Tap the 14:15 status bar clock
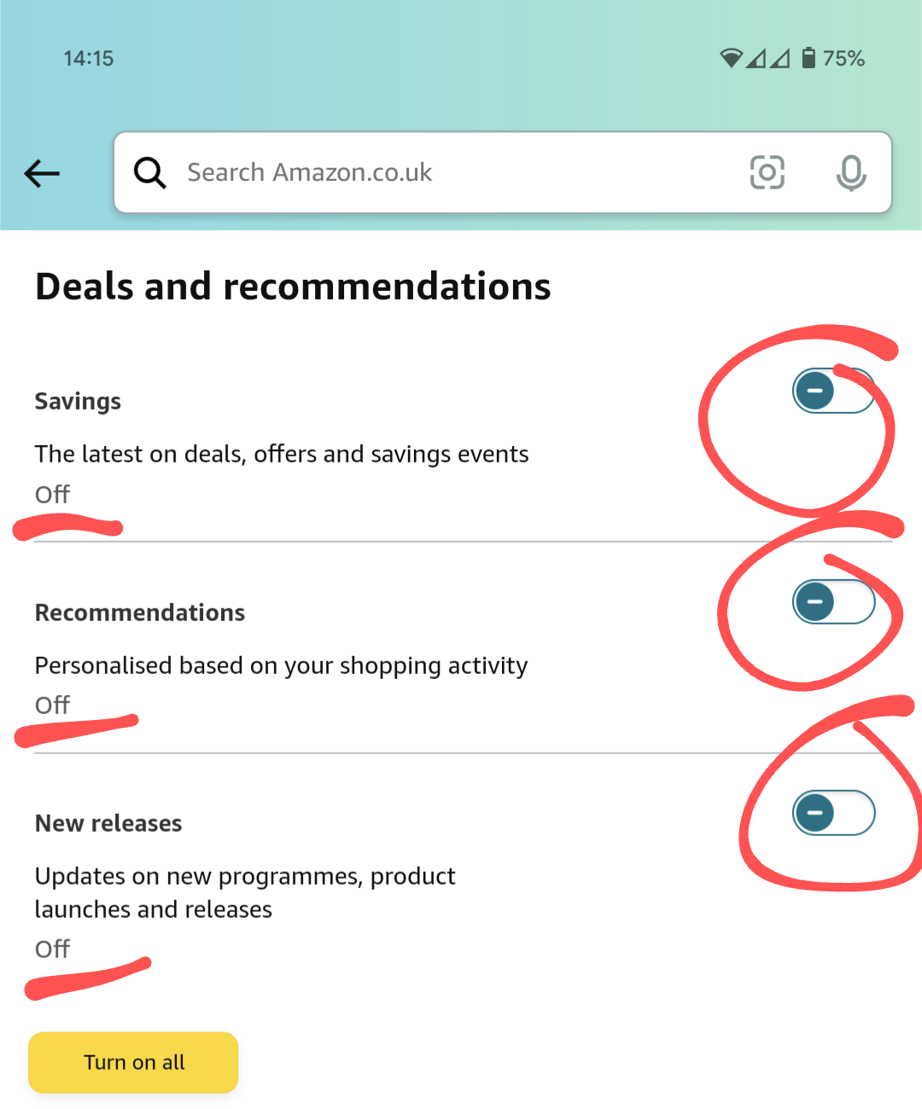The height and width of the screenshot is (1109, 922). (88, 58)
